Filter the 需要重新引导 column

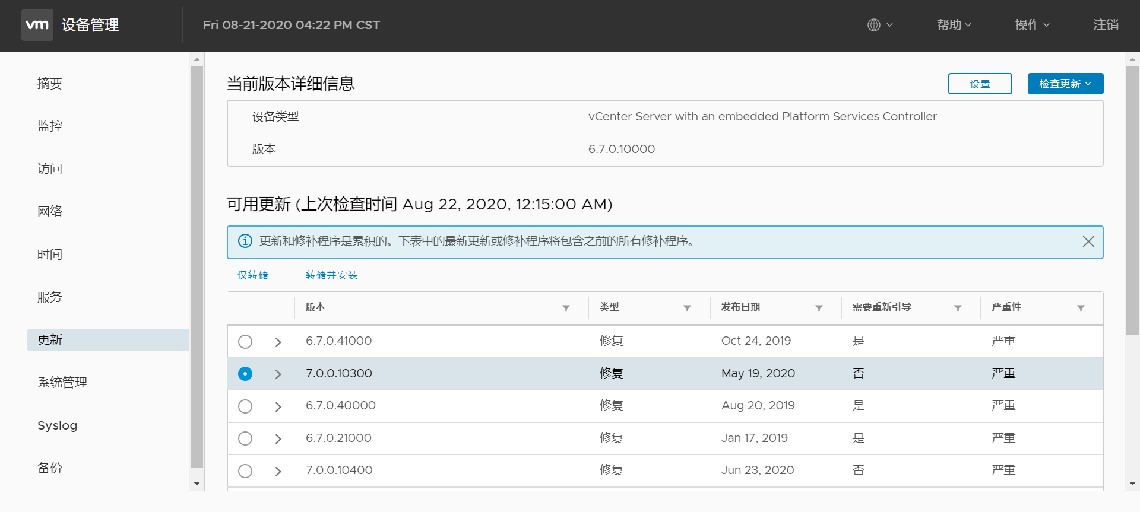coord(958,308)
